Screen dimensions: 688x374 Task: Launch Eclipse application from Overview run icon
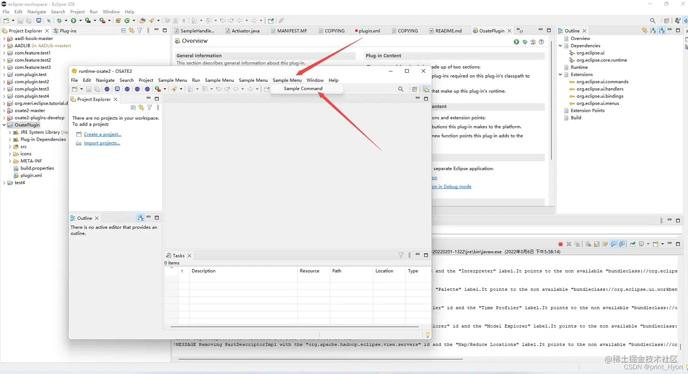516,42
